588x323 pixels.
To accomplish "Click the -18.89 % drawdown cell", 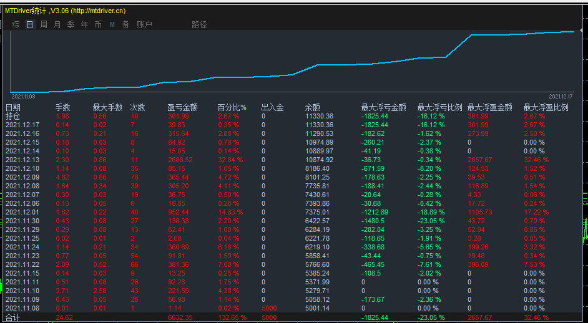I will [x=431, y=212].
